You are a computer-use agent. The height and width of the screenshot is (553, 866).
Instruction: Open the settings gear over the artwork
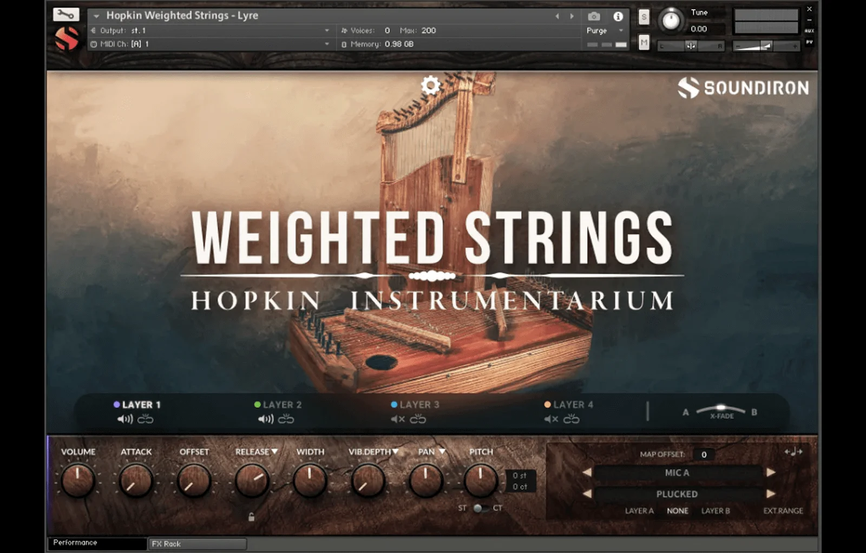pos(431,85)
